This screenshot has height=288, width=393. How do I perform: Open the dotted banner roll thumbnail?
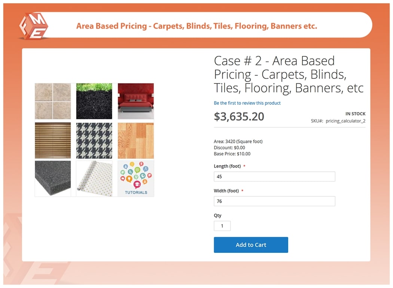tap(94, 179)
